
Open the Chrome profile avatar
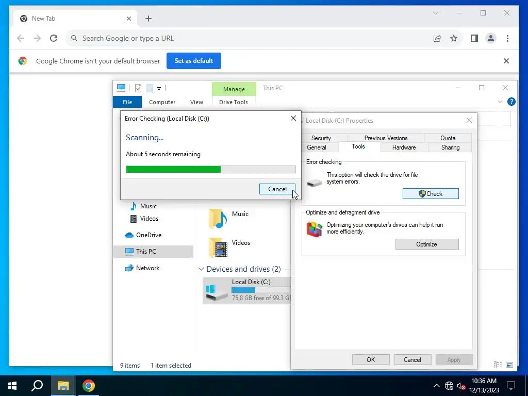click(491, 38)
